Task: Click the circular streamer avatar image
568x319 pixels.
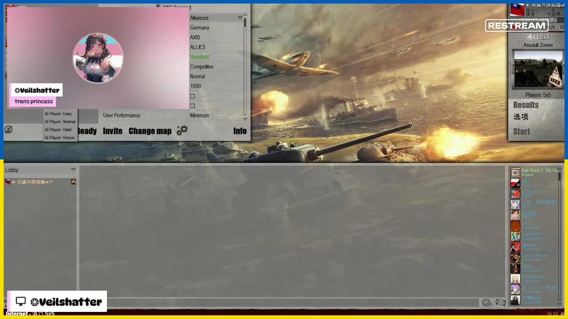Action: click(98, 58)
